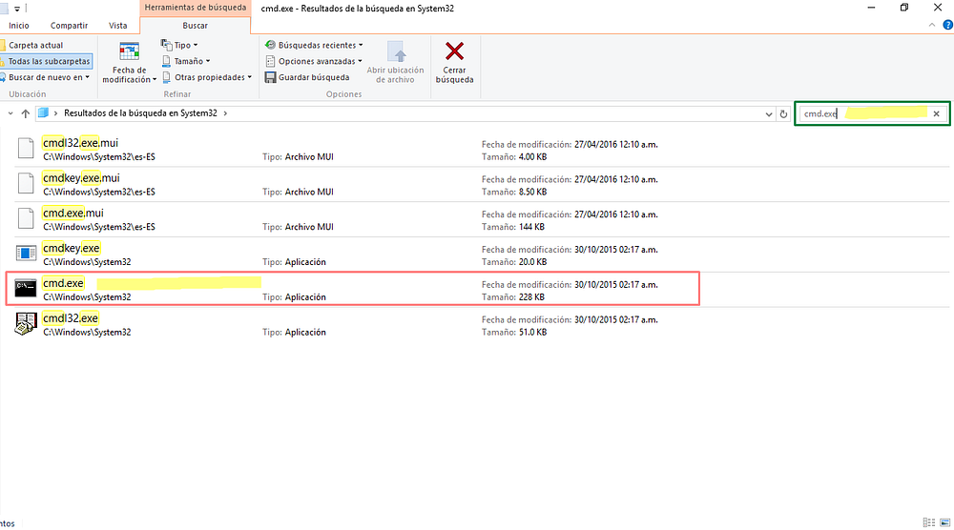Click the 8.50 KB size value

pos(532,192)
